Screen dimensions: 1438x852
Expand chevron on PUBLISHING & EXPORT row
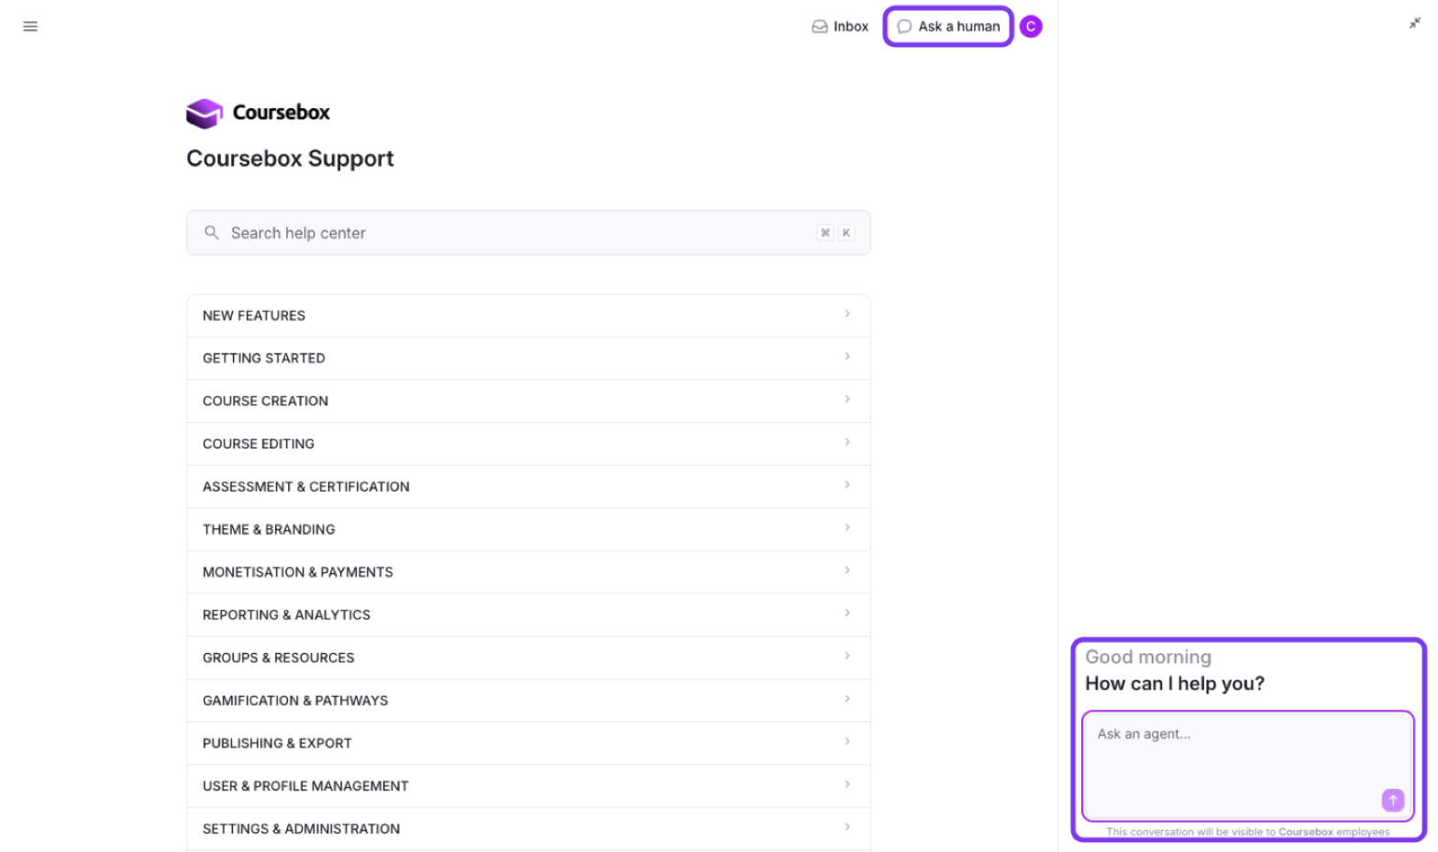pos(847,742)
